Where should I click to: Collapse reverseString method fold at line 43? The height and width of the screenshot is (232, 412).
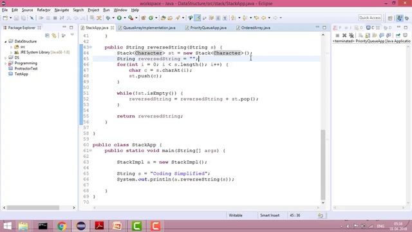coord(91,47)
